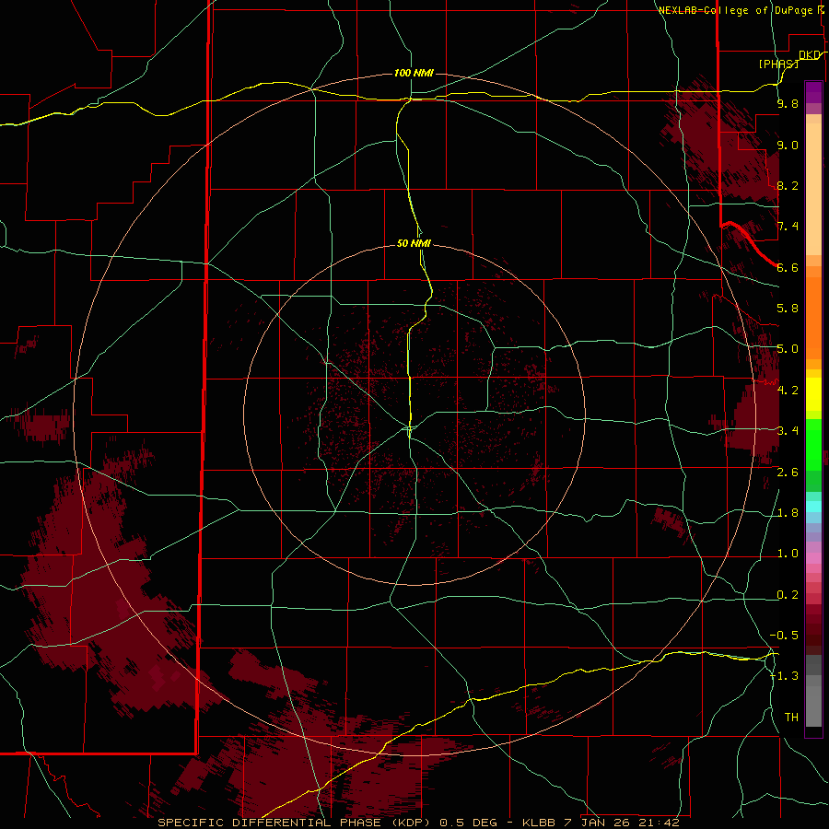
Task: Click the 4.2 value on the color scale
Action: (788, 391)
